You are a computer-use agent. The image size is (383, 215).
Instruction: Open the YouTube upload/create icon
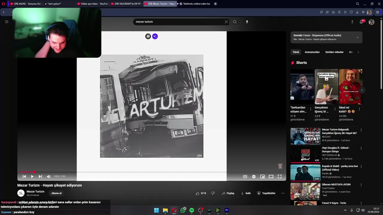click(x=352, y=22)
